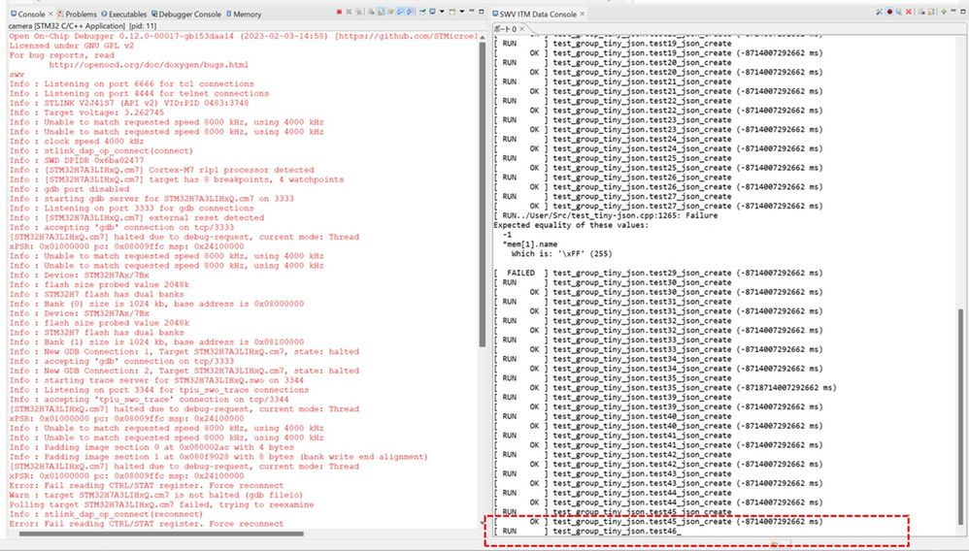Click Console vertical scrollbar thumb
This screenshot has height=551, width=969.
coord(483,195)
